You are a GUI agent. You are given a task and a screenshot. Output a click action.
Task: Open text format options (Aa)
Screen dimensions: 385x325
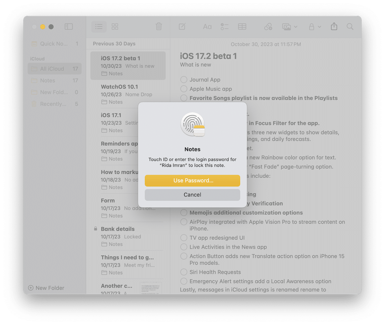[x=207, y=27]
